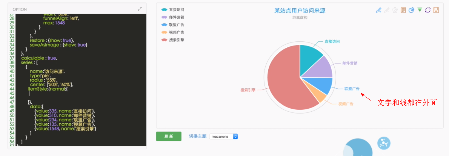This screenshot has width=449, height=156.
Task: Toggle the 搜索引擎 legend item
Action: [173, 40]
